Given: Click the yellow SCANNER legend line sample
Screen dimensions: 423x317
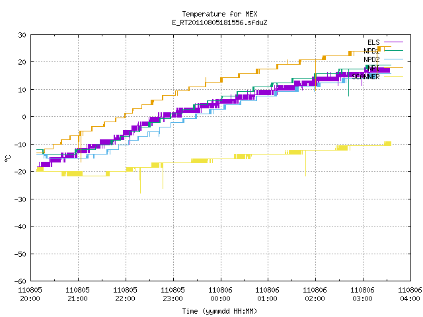Looking at the screenshot, I should pyautogui.click(x=394, y=77).
